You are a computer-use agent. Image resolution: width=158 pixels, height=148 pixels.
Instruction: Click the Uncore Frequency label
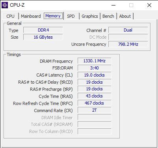point(89,44)
